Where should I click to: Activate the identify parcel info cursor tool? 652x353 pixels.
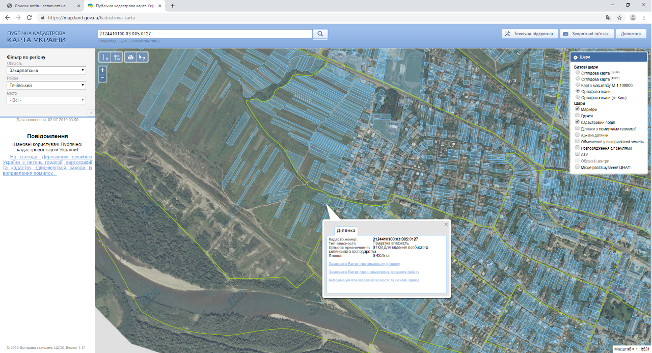(x=143, y=58)
